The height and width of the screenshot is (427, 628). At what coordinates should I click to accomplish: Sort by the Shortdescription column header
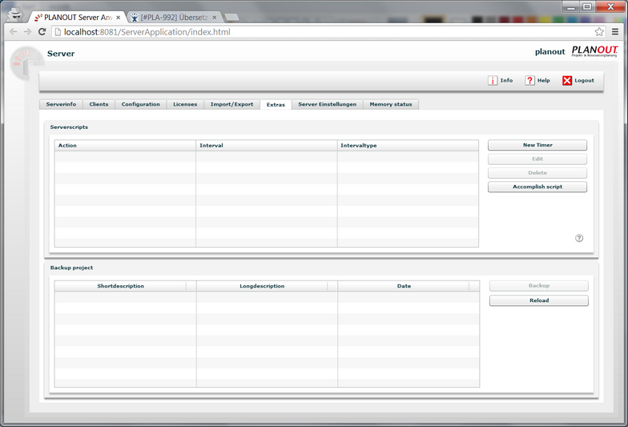point(120,286)
